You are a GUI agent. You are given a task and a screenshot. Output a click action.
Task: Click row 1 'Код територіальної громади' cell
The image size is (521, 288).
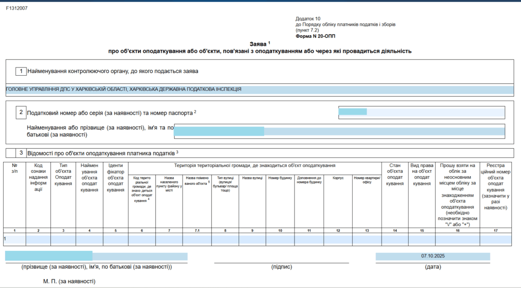click(142, 239)
